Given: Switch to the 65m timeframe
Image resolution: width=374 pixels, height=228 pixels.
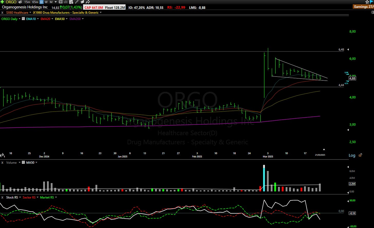Looking at the screenshot, I should 35,2.
